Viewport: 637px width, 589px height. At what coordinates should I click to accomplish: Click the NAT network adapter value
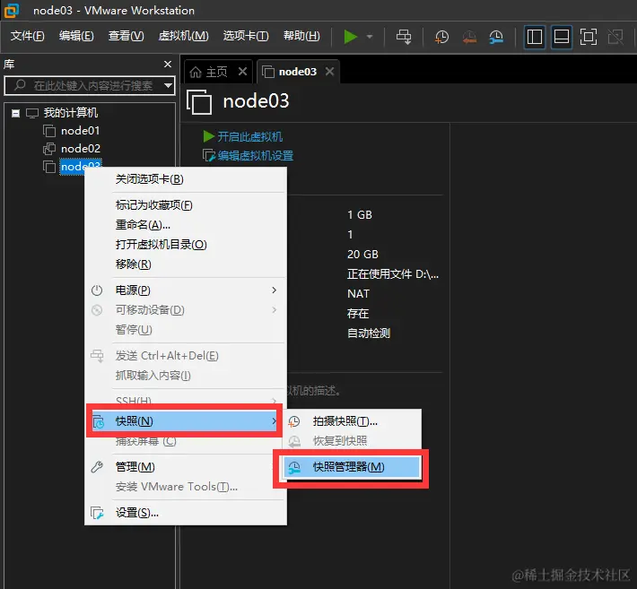[x=358, y=293]
